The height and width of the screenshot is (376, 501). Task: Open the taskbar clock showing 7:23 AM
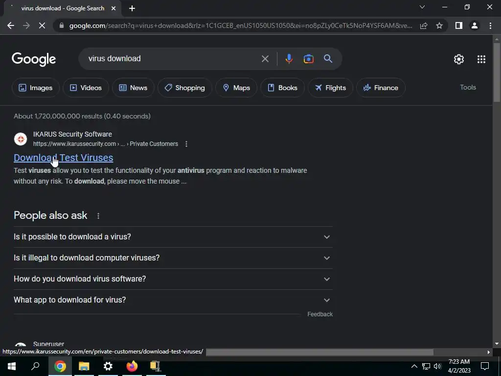pos(459,366)
